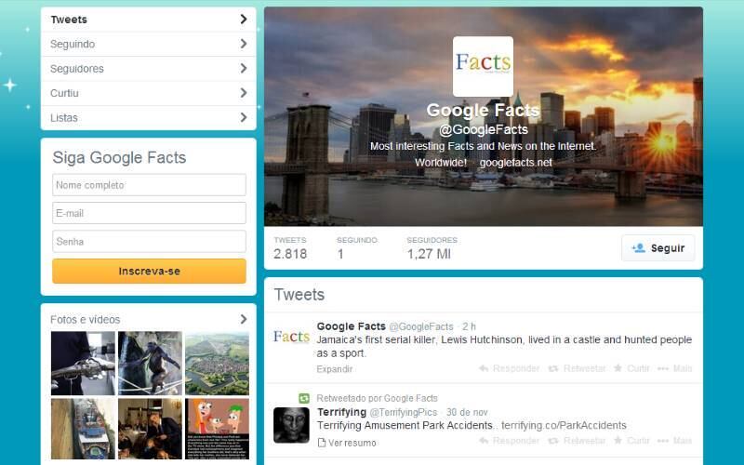This screenshot has height=465, width=744.
Task: Click the Terrifying account avatar icon
Action: click(291, 425)
